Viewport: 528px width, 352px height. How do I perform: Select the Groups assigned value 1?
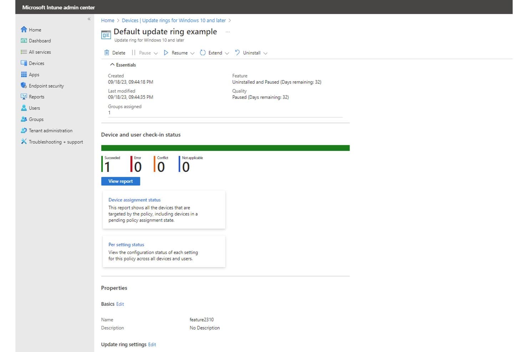[x=109, y=113]
